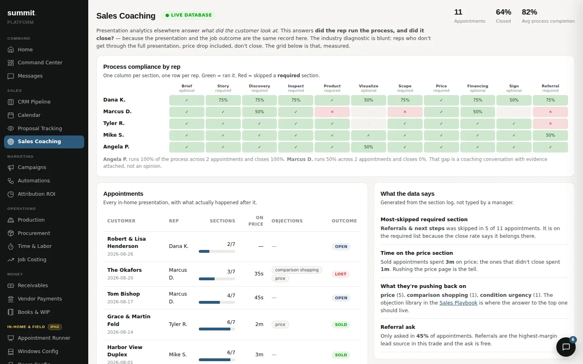Click the Okafors sections progress bar
Viewport: 583px width, 364px height.
[217, 279]
